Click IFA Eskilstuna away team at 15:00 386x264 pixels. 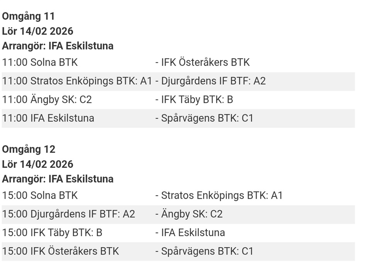coord(193,233)
